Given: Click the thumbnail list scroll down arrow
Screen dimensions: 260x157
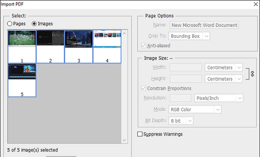Looking at the screenshot, I should point(124,140).
